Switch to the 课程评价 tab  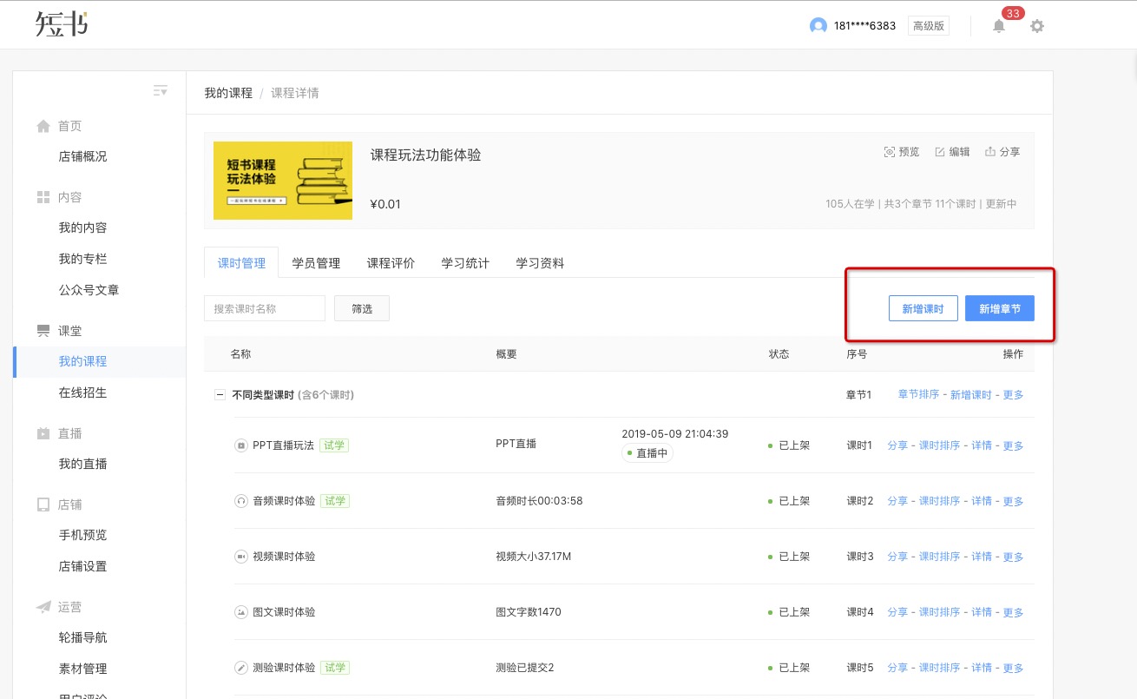[391, 263]
